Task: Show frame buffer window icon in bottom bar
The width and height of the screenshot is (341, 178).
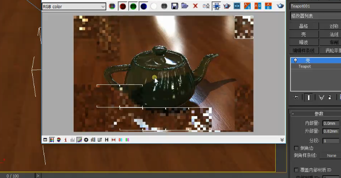Action: tap(45, 140)
